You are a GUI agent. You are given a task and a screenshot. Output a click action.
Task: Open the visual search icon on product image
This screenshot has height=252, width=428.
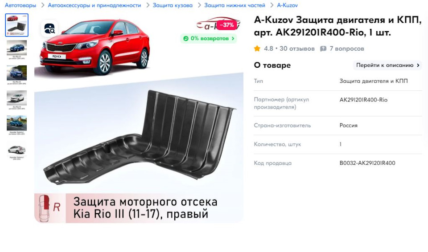tap(49, 28)
